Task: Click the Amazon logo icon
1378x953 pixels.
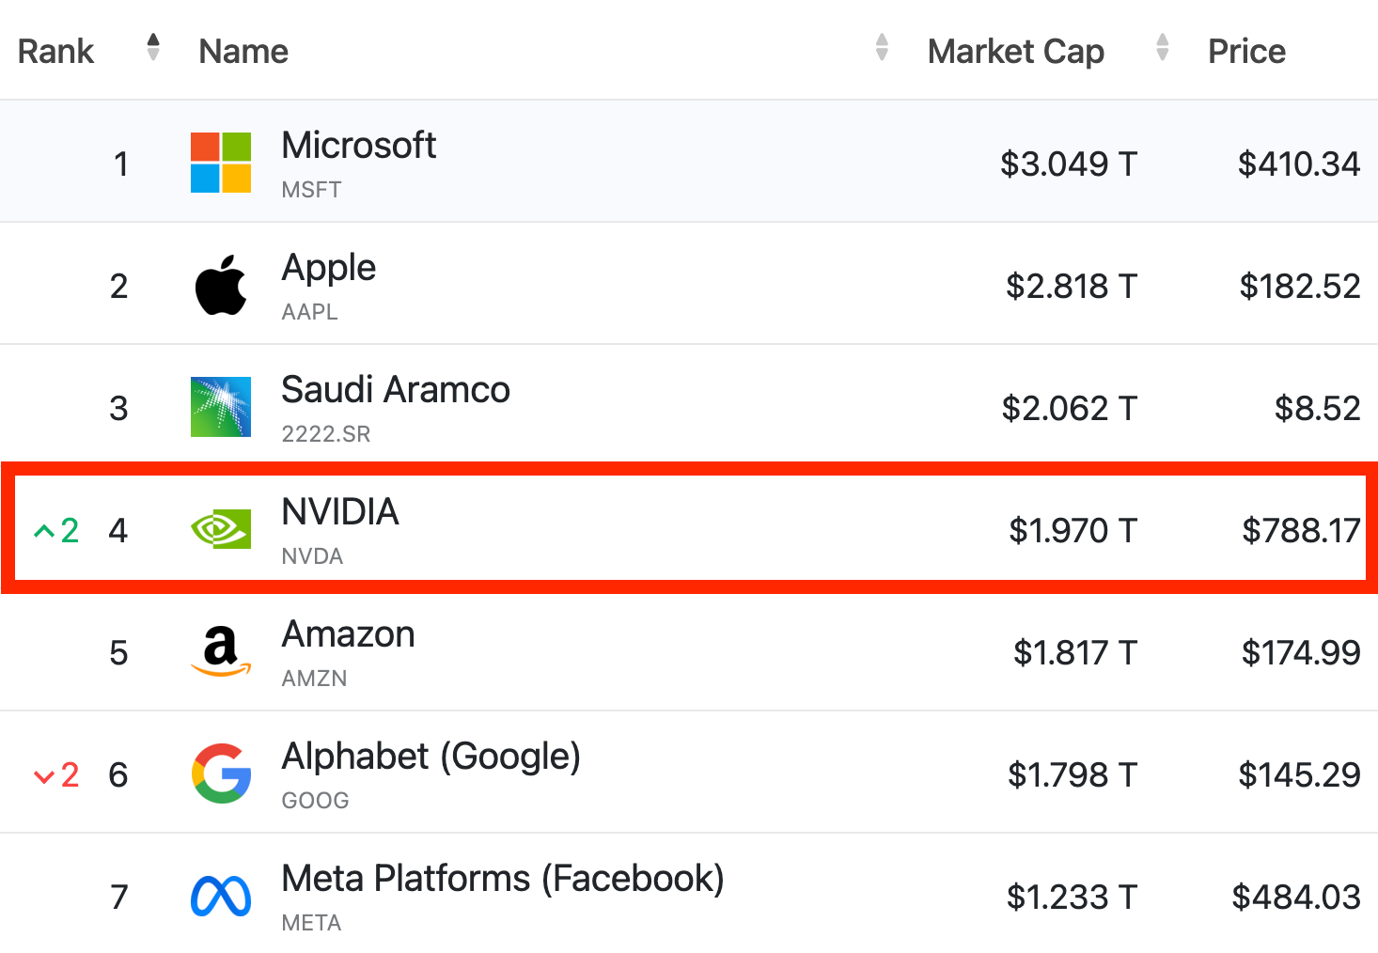Action: [221, 651]
